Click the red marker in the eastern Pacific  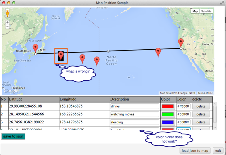tap(158, 53)
